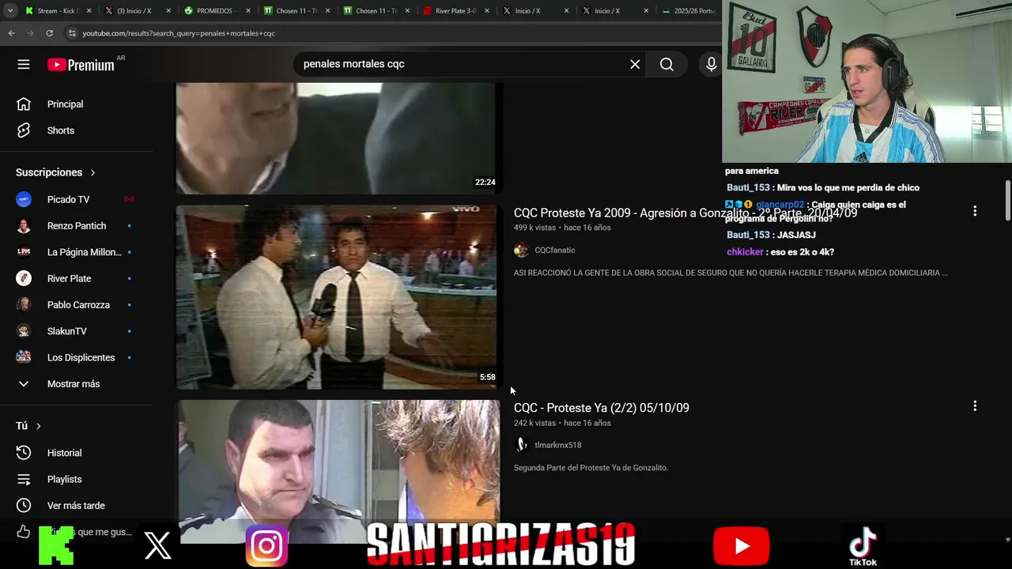Visit the CQCfanatic channel name
The height and width of the screenshot is (569, 1012).
point(555,251)
